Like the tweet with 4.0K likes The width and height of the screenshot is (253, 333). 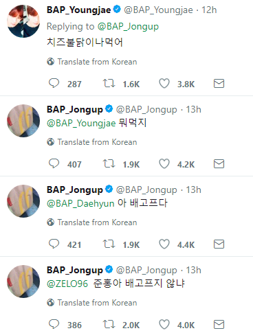[x=164, y=324]
